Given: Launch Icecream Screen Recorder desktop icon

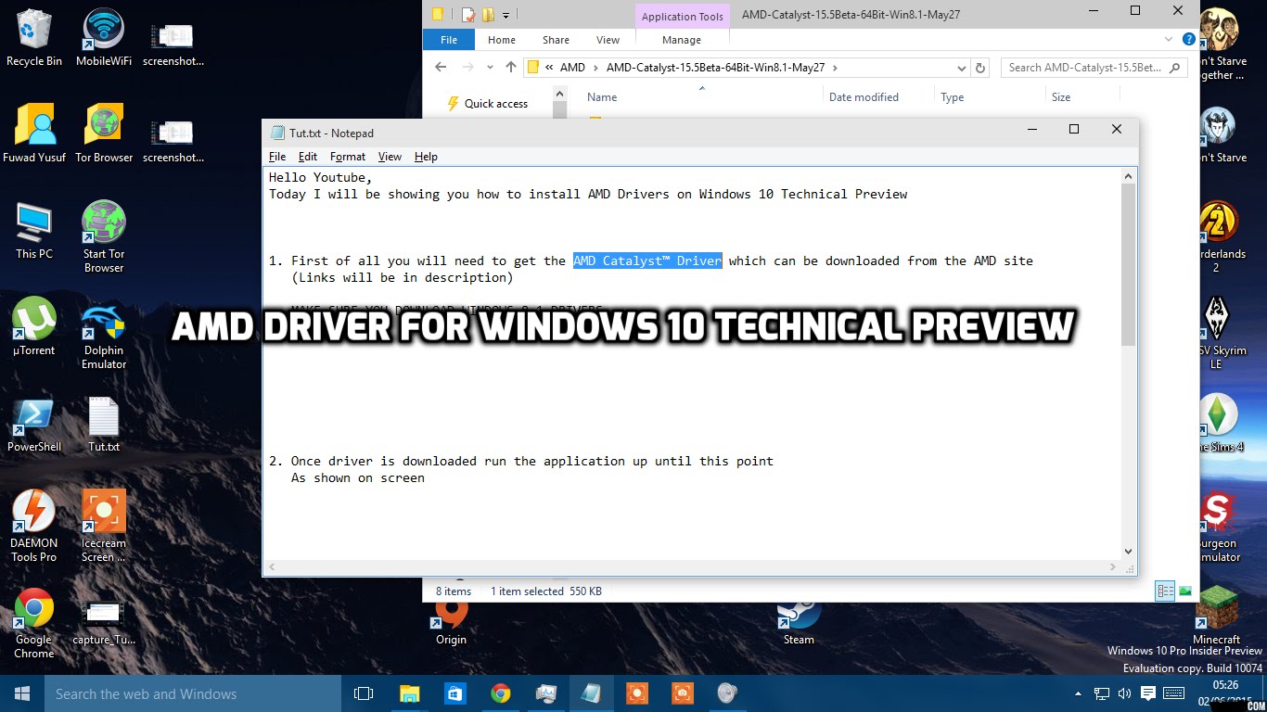Looking at the screenshot, I should point(104,527).
